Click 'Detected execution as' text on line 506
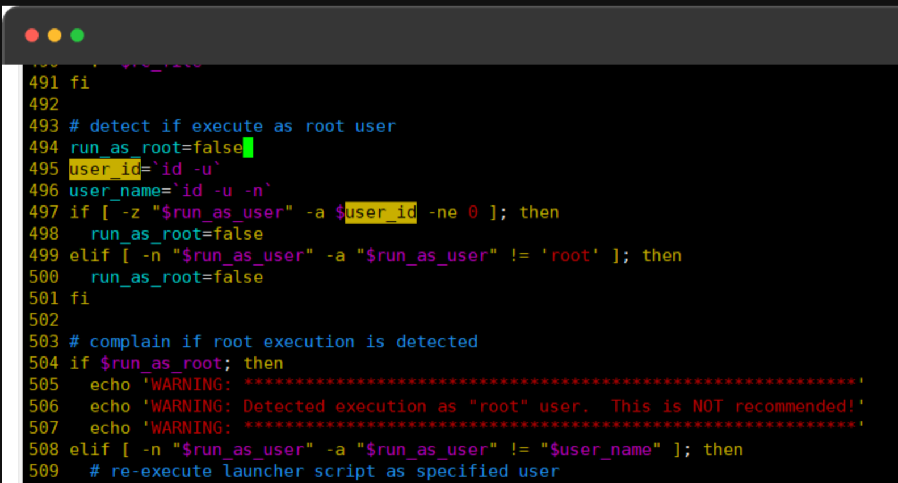 pyautogui.click(x=350, y=406)
